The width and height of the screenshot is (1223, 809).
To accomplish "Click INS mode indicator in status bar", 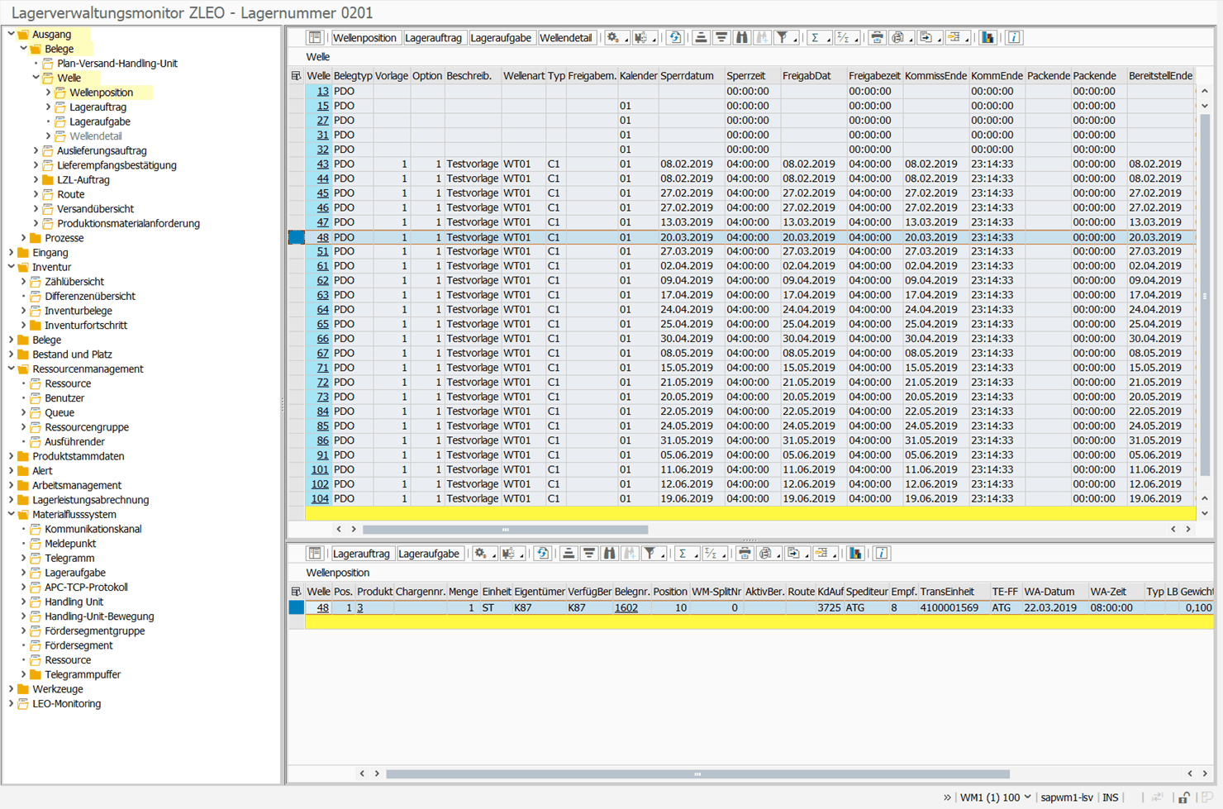I will pos(1110,797).
